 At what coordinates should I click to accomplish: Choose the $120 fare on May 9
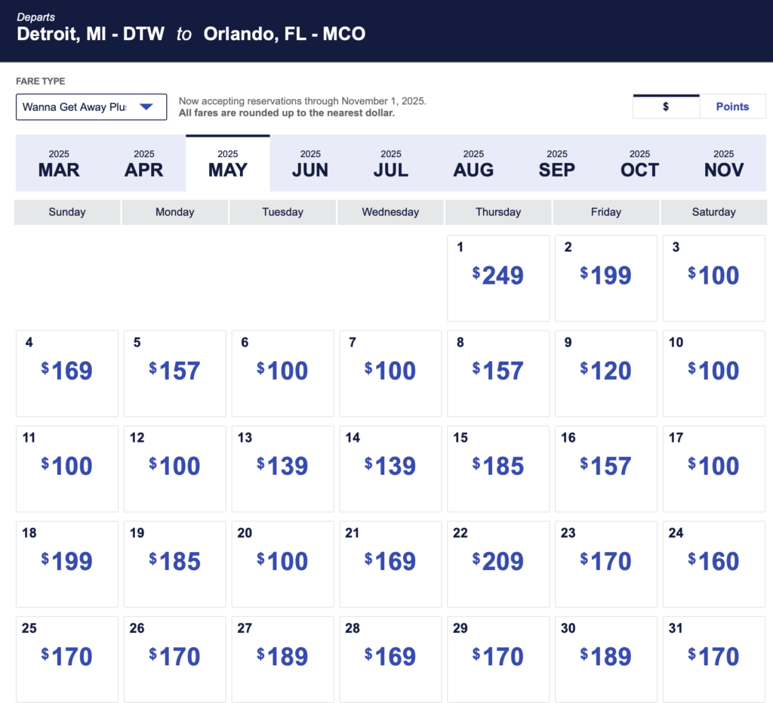pos(605,373)
